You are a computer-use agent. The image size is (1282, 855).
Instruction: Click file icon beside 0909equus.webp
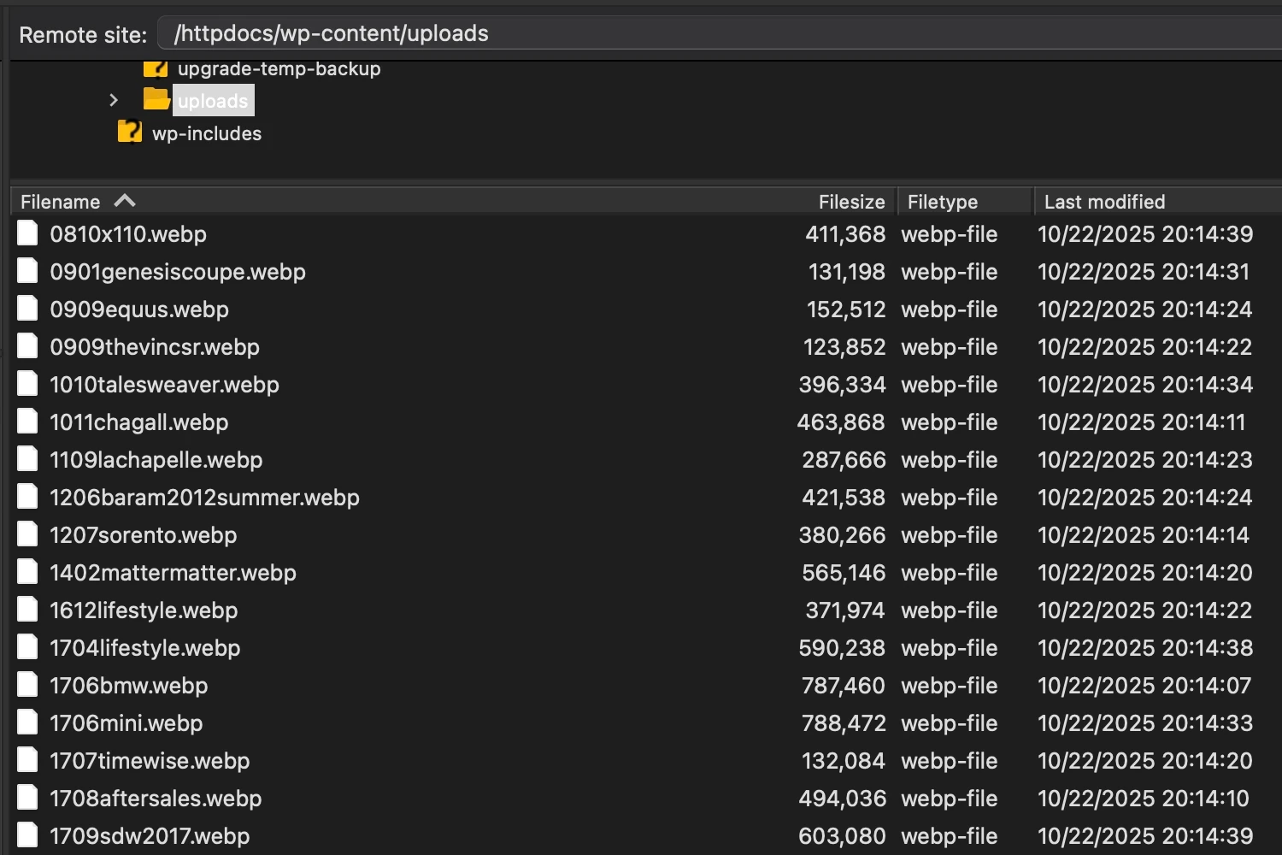[x=28, y=309]
